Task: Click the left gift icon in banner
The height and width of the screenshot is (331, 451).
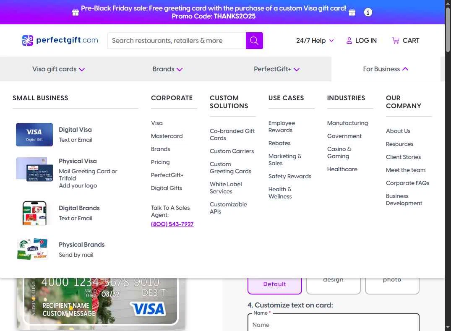Action: click(76, 12)
